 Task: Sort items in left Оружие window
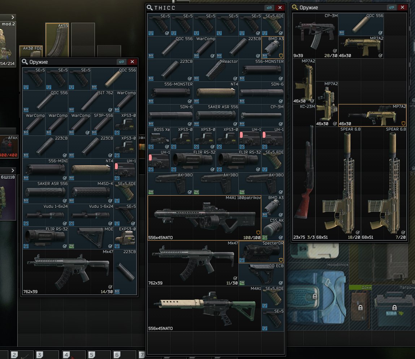[121, 62]
